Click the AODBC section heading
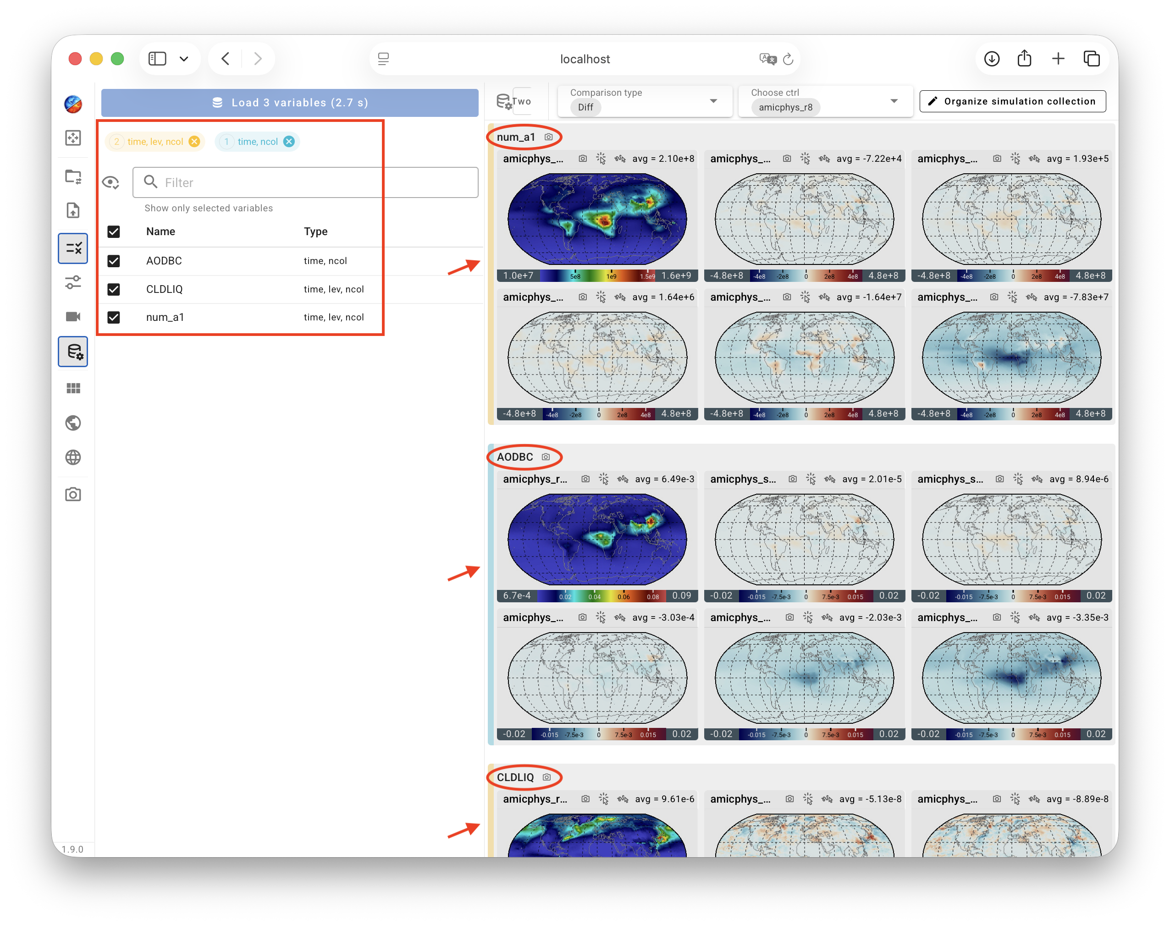 [515, 457]
